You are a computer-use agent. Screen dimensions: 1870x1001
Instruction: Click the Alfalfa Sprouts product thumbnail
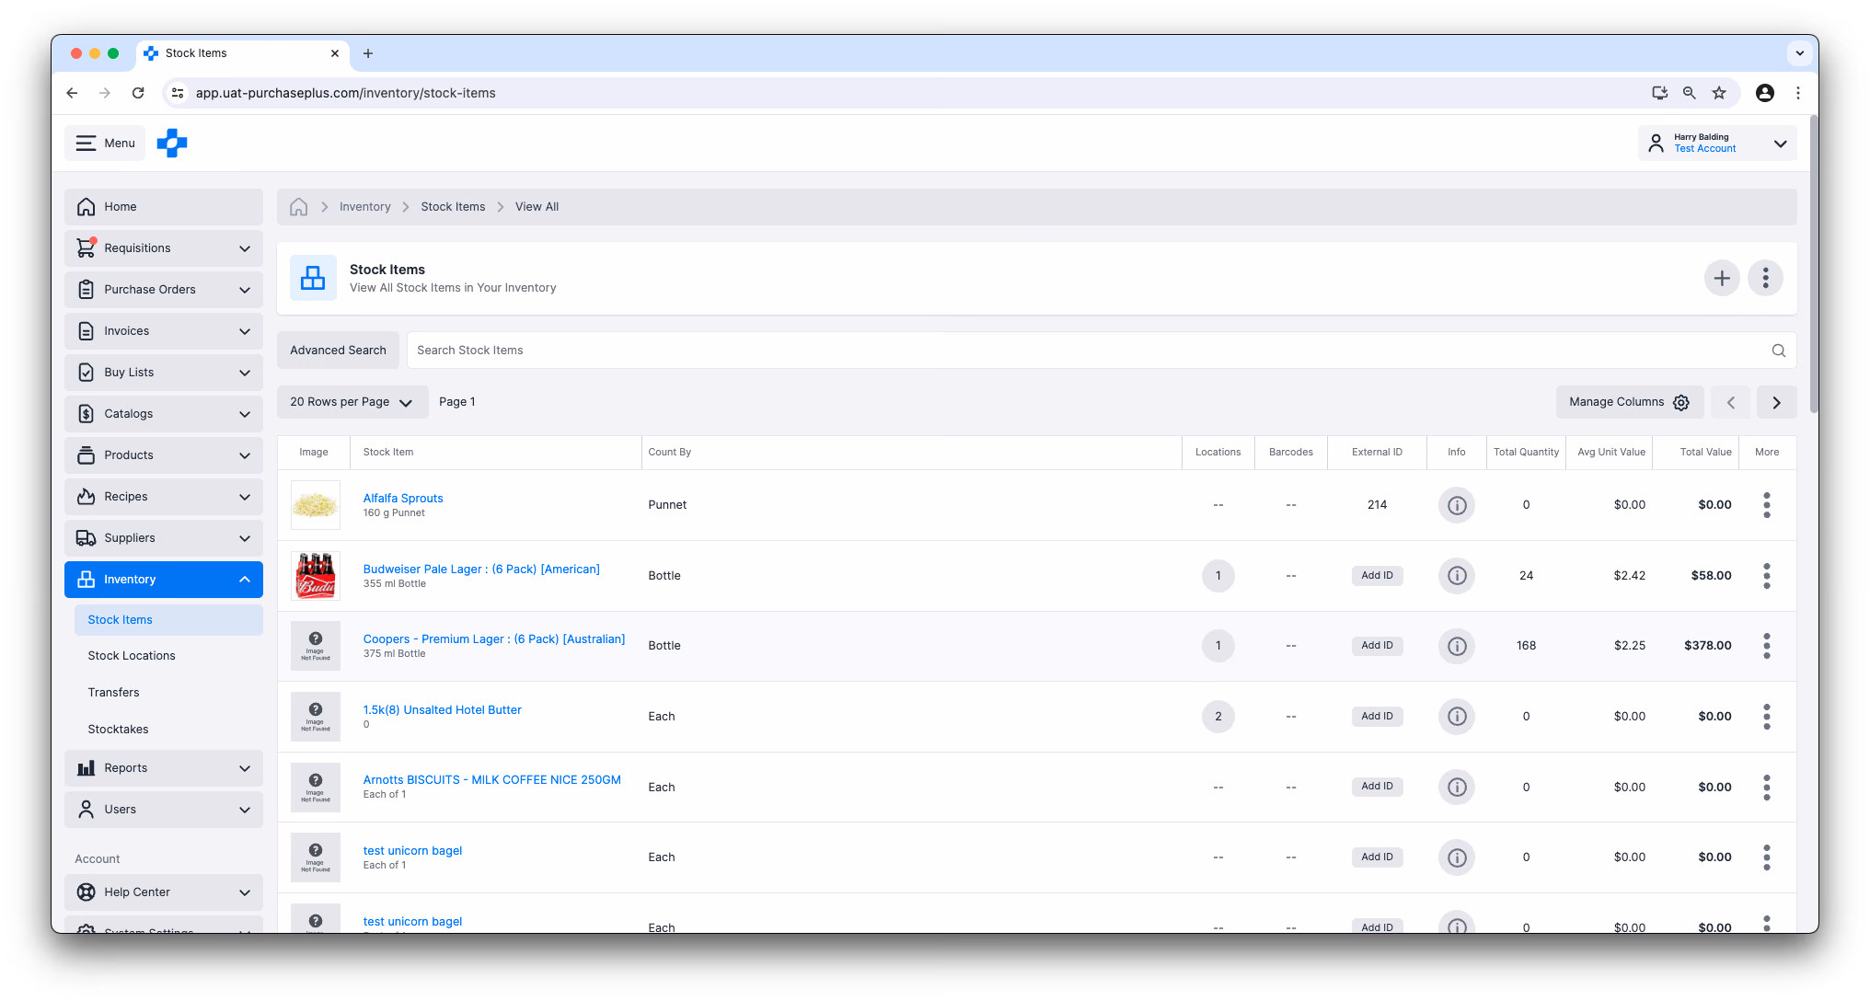click(x=316, y=505)
